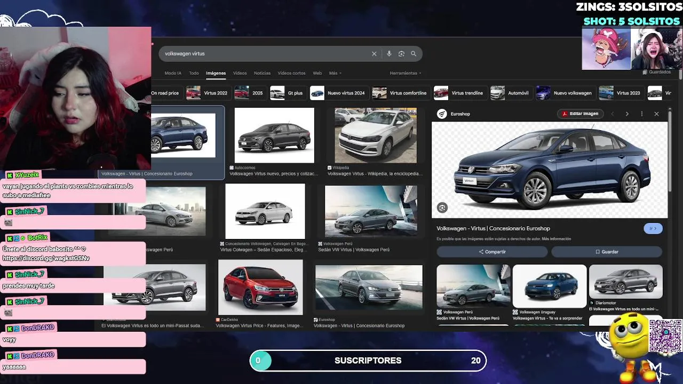Switch to the Todo tab
This screenshot has height=384, width=683.
[194, 73]
